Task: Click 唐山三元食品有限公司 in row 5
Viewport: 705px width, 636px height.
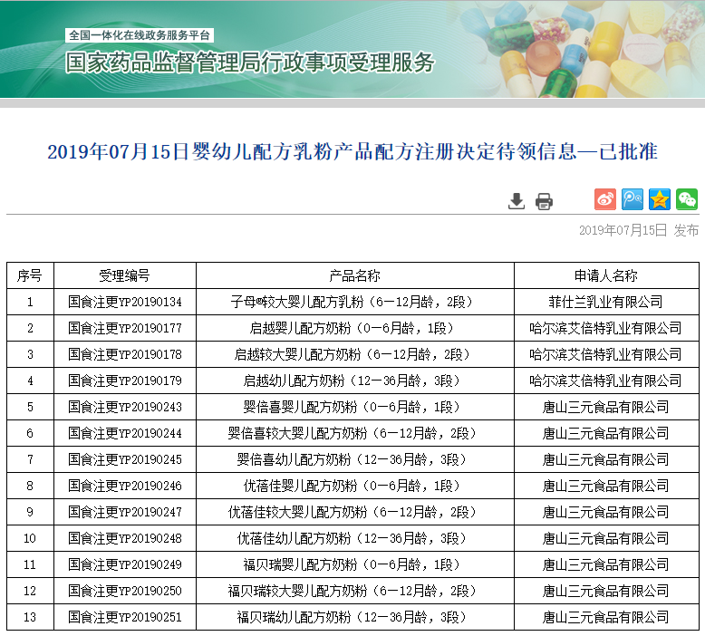Action: [606, 407]
